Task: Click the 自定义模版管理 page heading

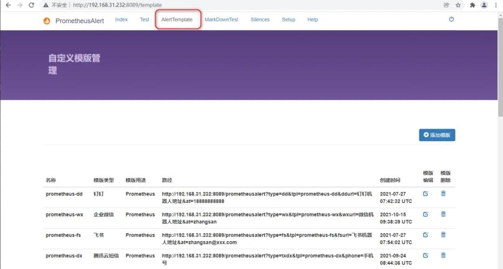Action: [75, 64]
